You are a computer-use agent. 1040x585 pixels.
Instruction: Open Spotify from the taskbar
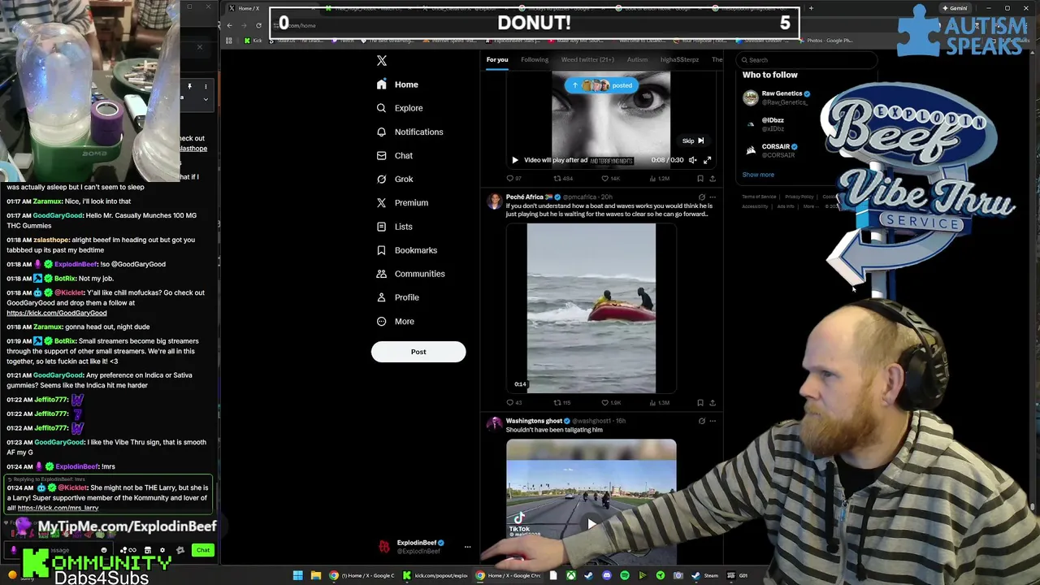[625, 575]
